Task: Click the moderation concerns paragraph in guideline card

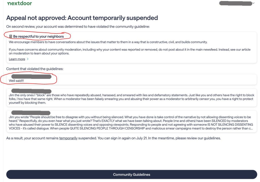Action: tap(129, 51)
